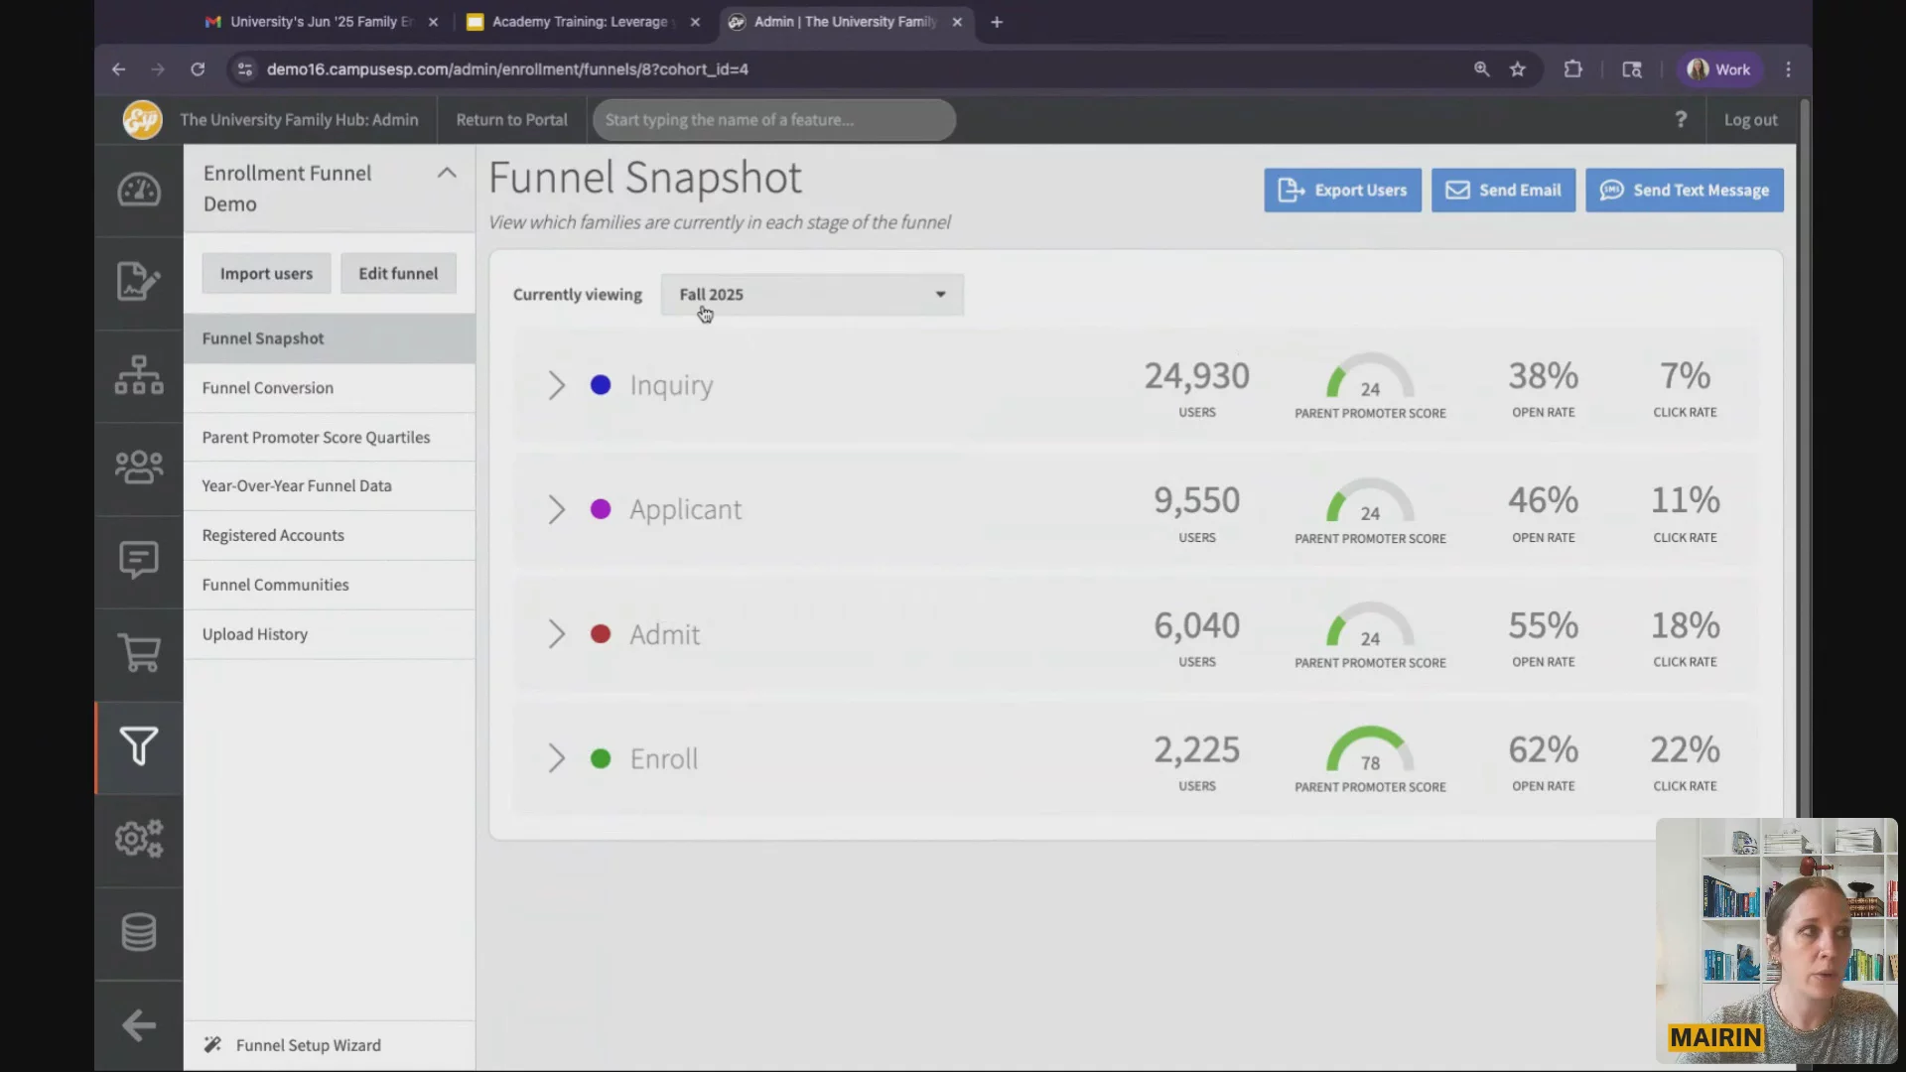Click the help question mark icon
This screenshot has width=1906, height=1072.
[x=1681, y=120]
